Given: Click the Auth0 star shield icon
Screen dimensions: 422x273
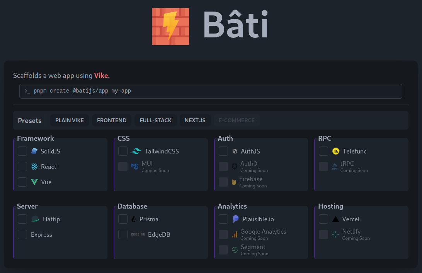Looking at the screenshot, I should tap(235, 167).
